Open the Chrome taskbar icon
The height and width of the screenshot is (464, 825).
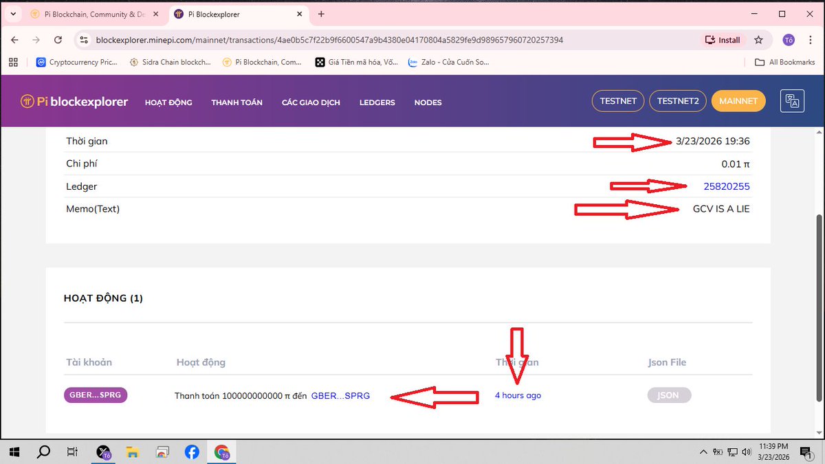click(221, 452)
